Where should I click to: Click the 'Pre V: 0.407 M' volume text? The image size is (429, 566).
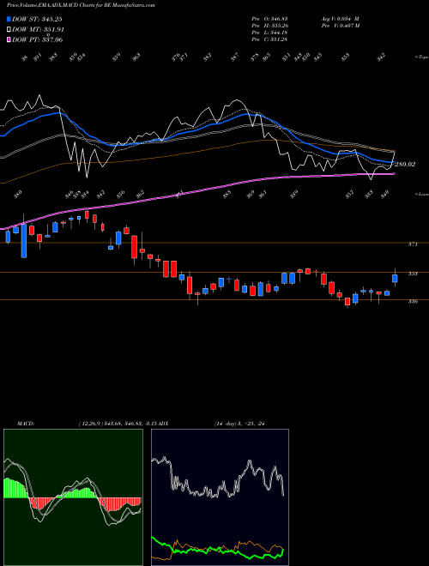tap(340, 25)
